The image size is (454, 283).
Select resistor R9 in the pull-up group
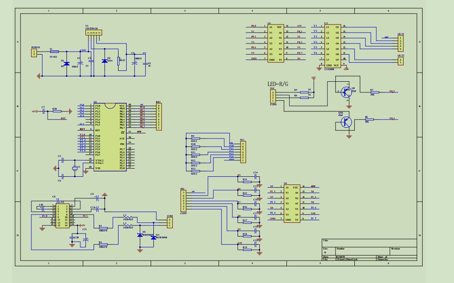196,138
